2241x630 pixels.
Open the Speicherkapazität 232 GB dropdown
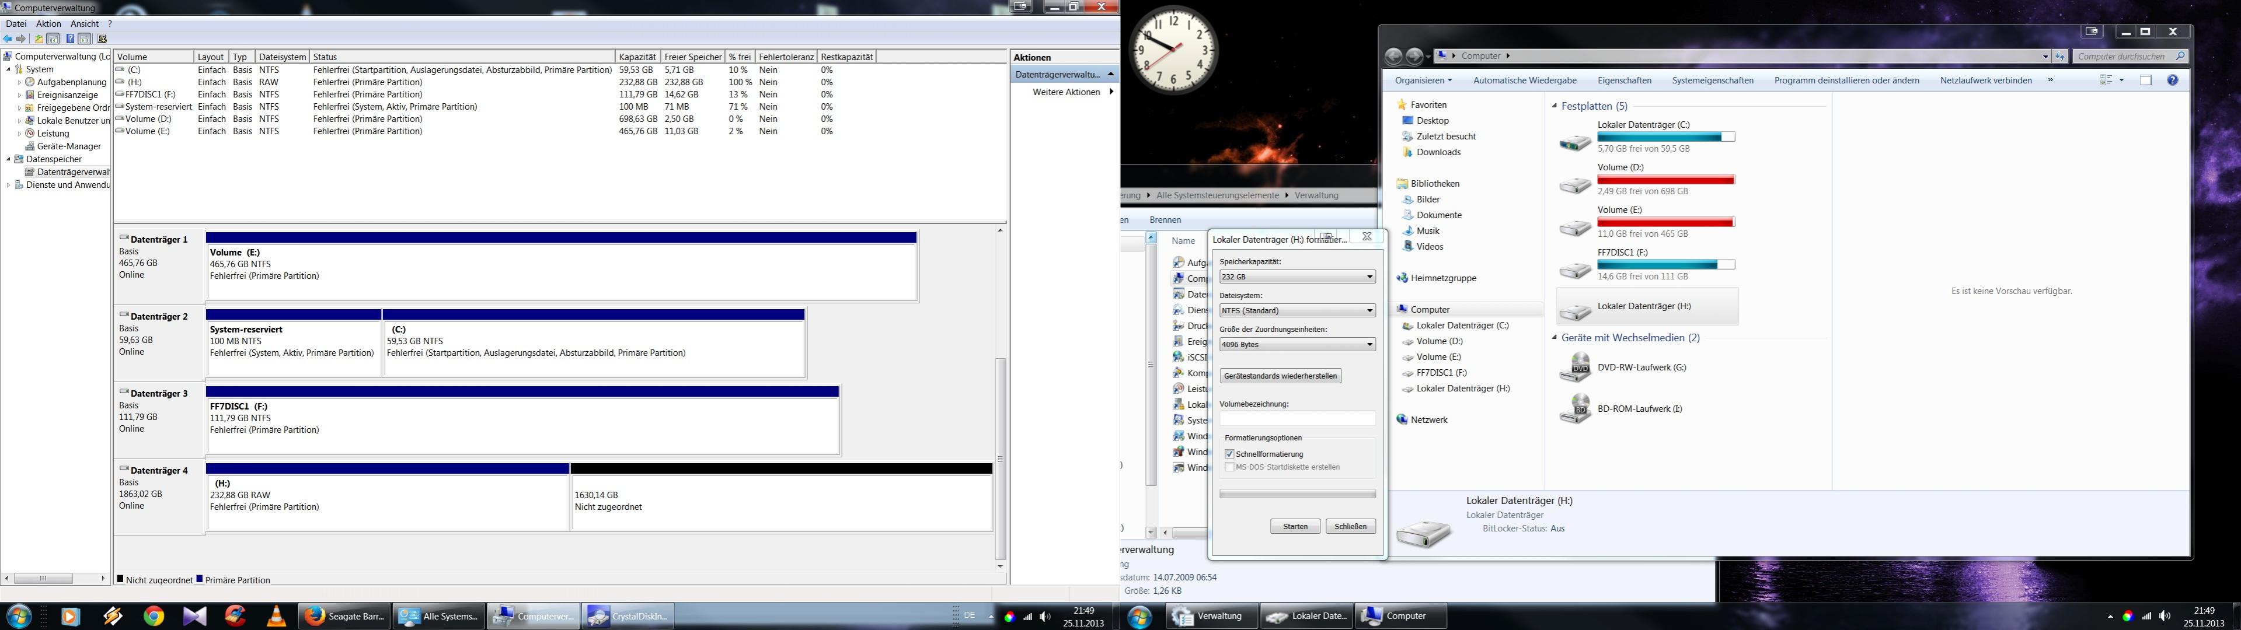(1296, 276)
